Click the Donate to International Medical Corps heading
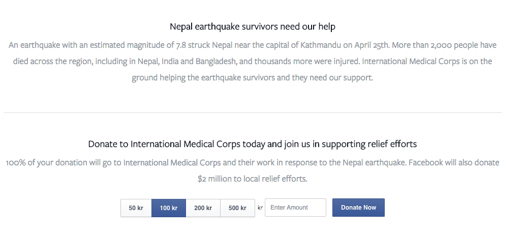 253,144
